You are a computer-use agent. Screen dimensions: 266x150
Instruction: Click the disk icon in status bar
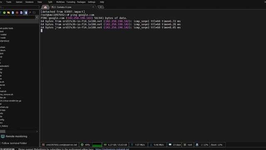pyautogui.click(x=197, y=145)
